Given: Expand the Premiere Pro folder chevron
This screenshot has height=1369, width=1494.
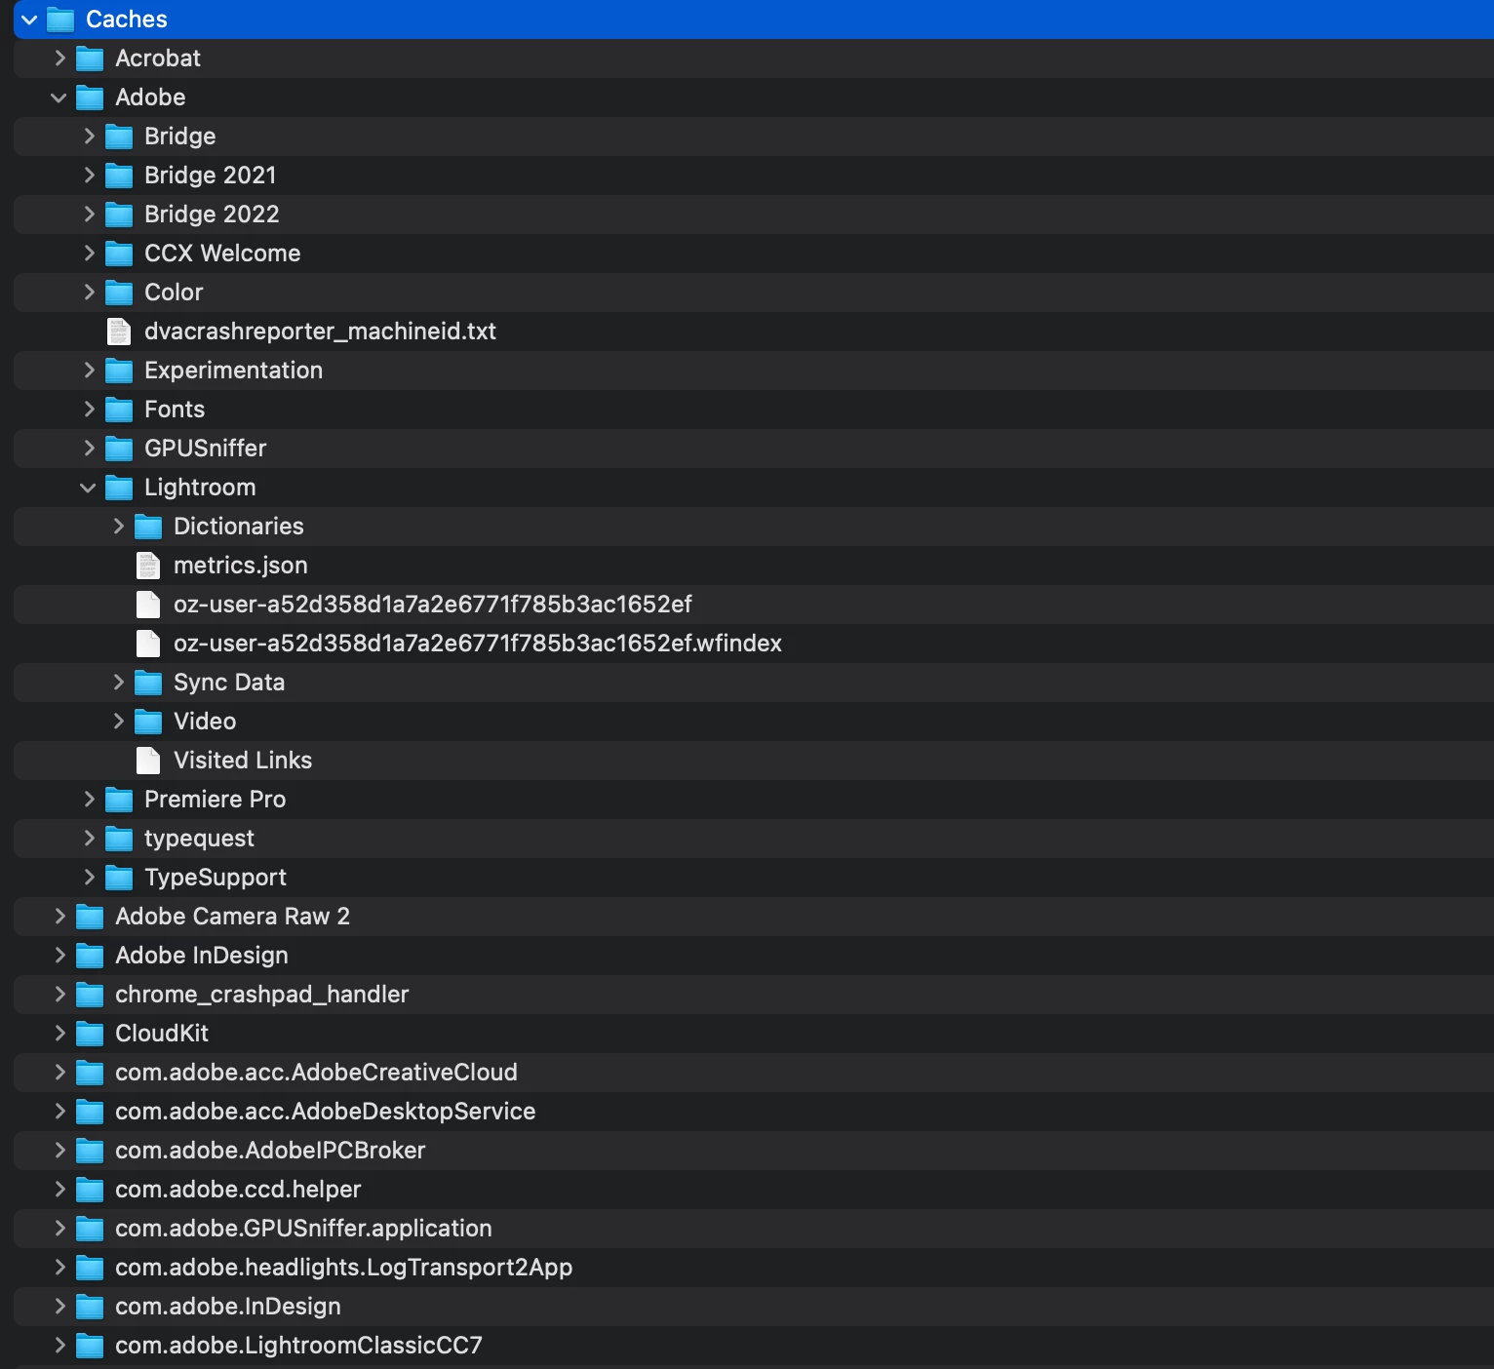Looking at the screenshot, I should point(89,800).
